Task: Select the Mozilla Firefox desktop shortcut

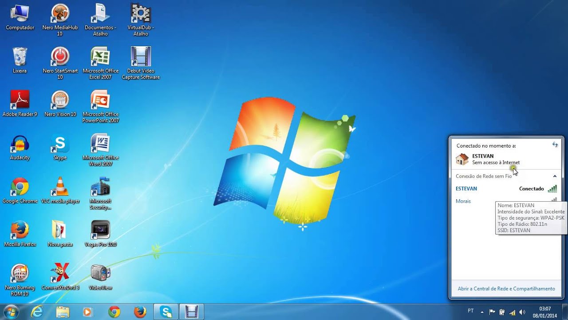Action: tap(20, 234)
